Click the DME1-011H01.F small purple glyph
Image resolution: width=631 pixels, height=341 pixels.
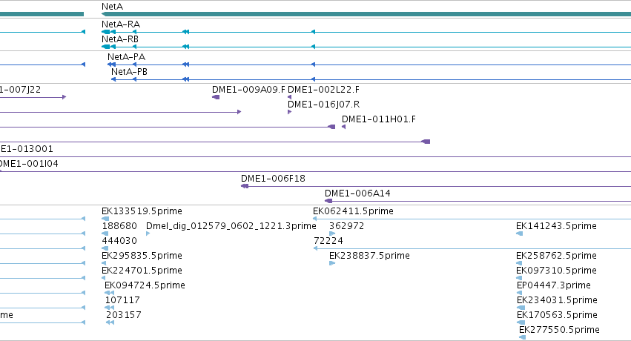click(x=343, y=127)
